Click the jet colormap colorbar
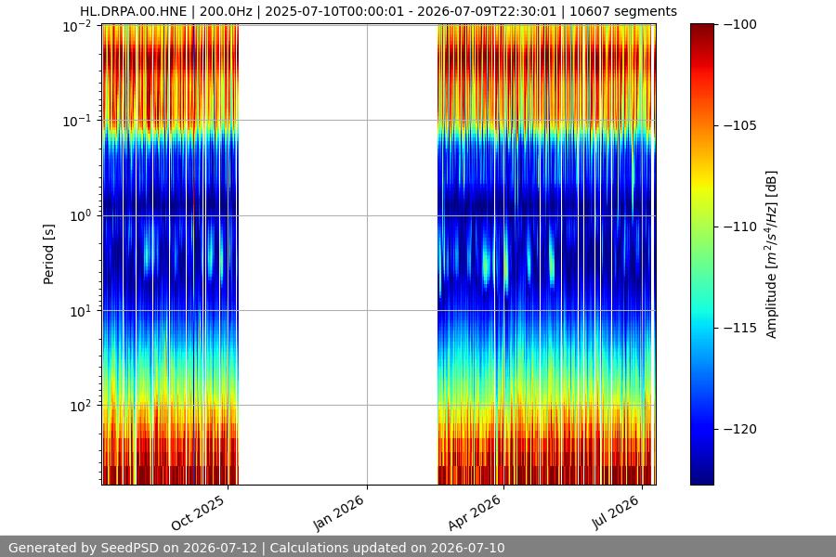The width and height of the screenshot is (836, 557). pyautogui.click(x=701, y=254)
